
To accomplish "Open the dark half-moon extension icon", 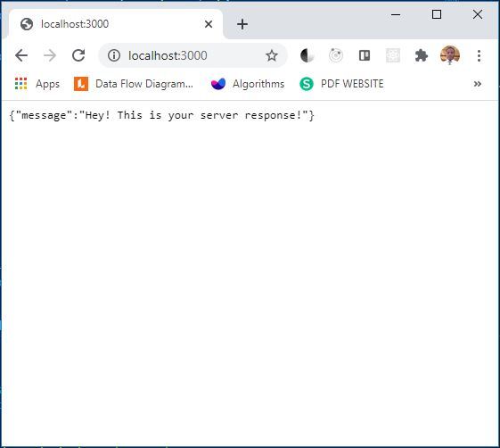I will click(x=307, y=55).
